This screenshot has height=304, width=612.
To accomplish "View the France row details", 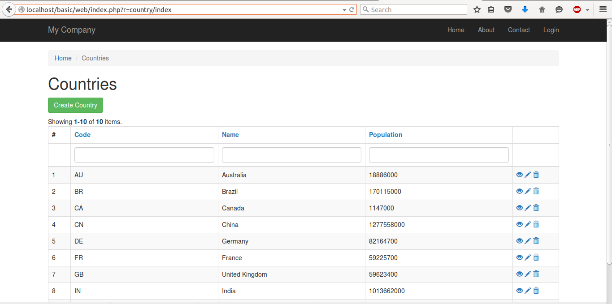I will pyautogui.click(x=520, y=257).
